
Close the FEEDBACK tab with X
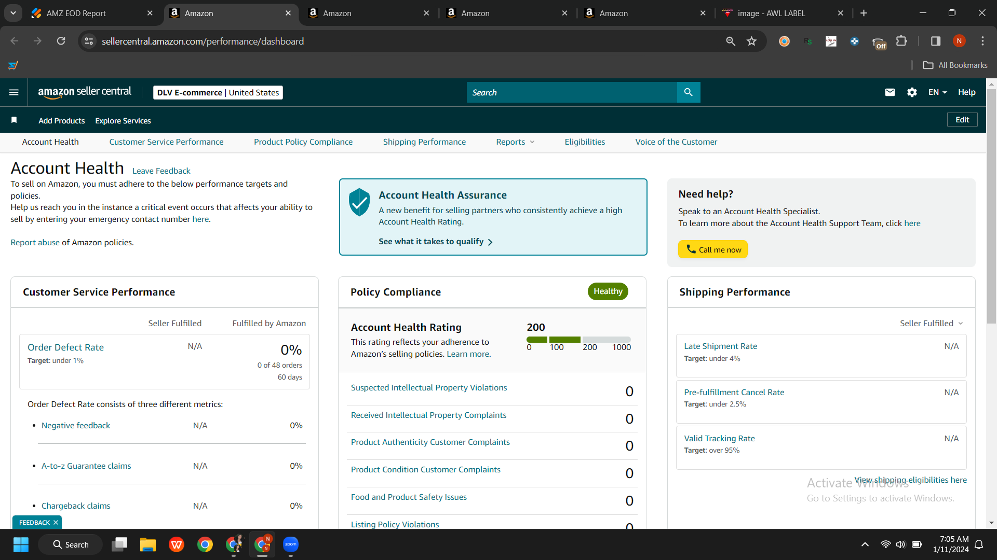[x=56, y=523]
